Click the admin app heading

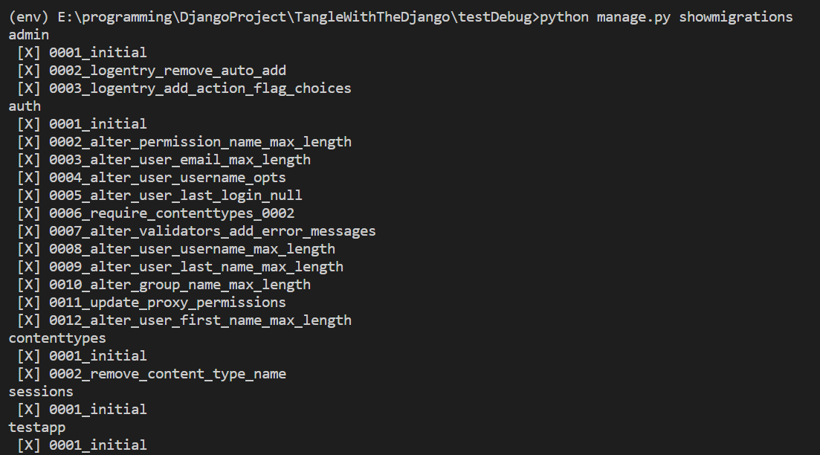pos(29,35)
